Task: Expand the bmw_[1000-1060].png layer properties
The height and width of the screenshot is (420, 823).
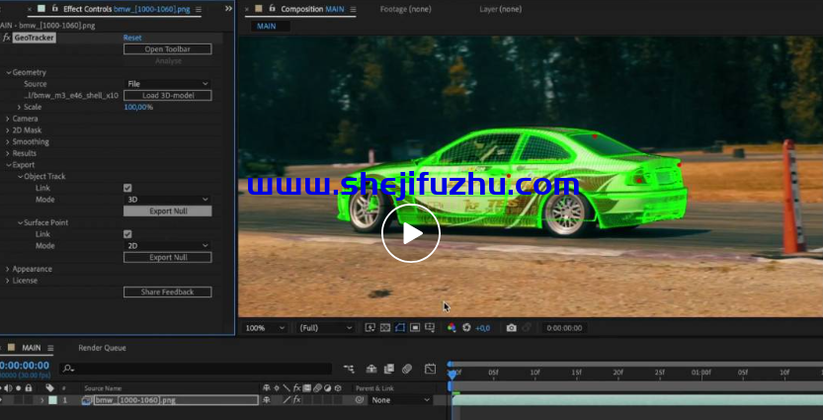Action: click(x=42, y=400)
